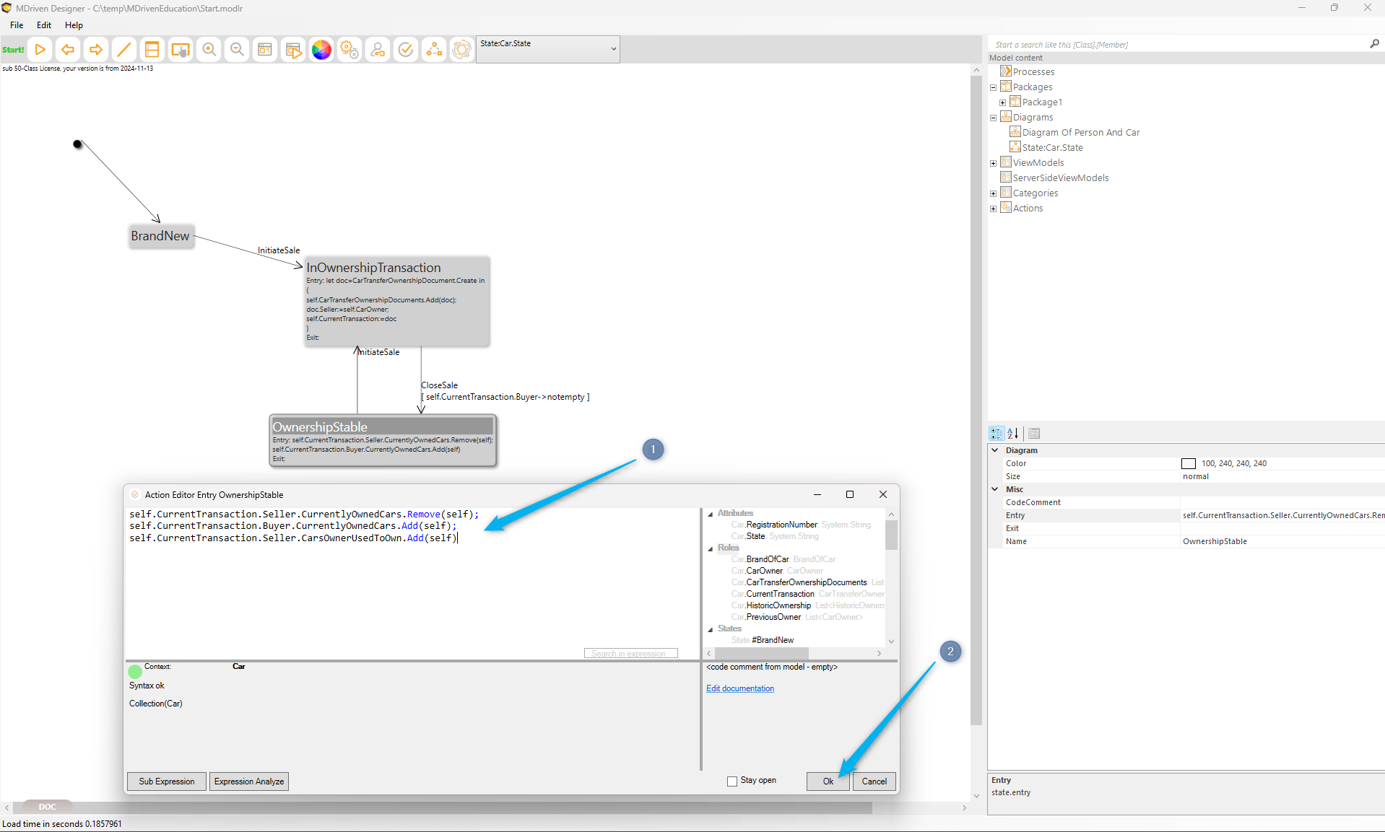
Task: Open the Help menu
Action: [x=74, y=25]
